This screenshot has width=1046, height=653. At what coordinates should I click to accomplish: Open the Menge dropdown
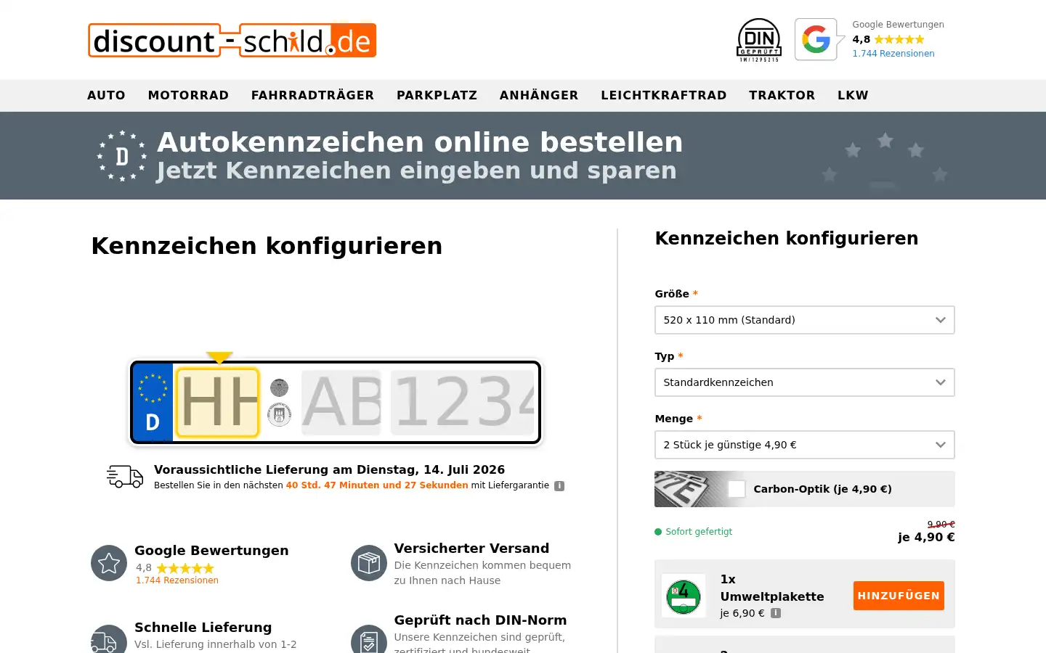tap(805, 445)
